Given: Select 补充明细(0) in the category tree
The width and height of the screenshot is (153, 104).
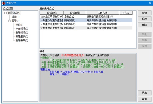Looking at the screenshot, I should (22, 29).
